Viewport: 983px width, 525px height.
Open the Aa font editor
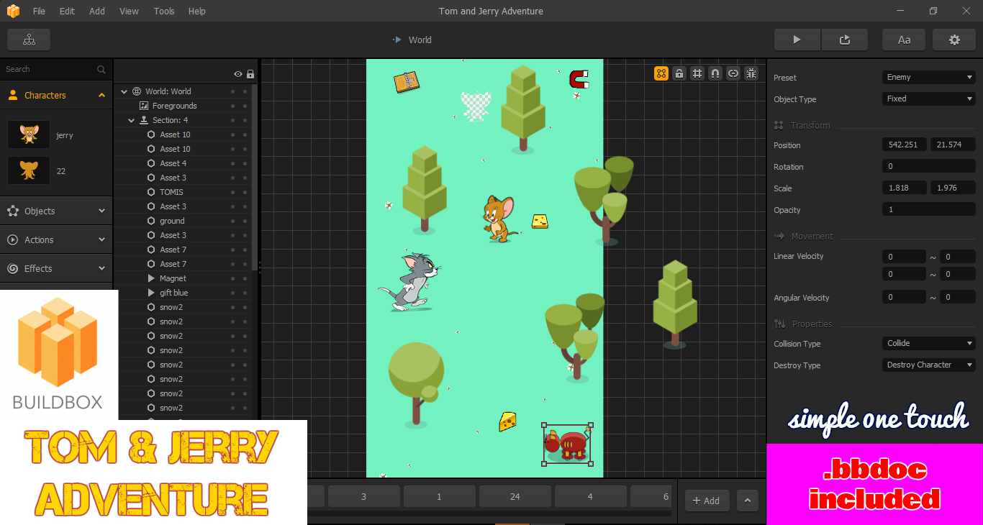tap(904, 40)
